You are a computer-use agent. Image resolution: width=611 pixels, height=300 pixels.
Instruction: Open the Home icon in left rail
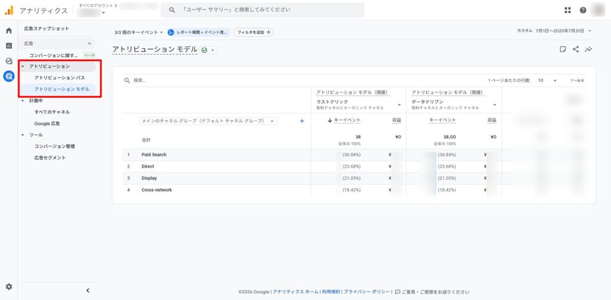[x=9, y=30]
